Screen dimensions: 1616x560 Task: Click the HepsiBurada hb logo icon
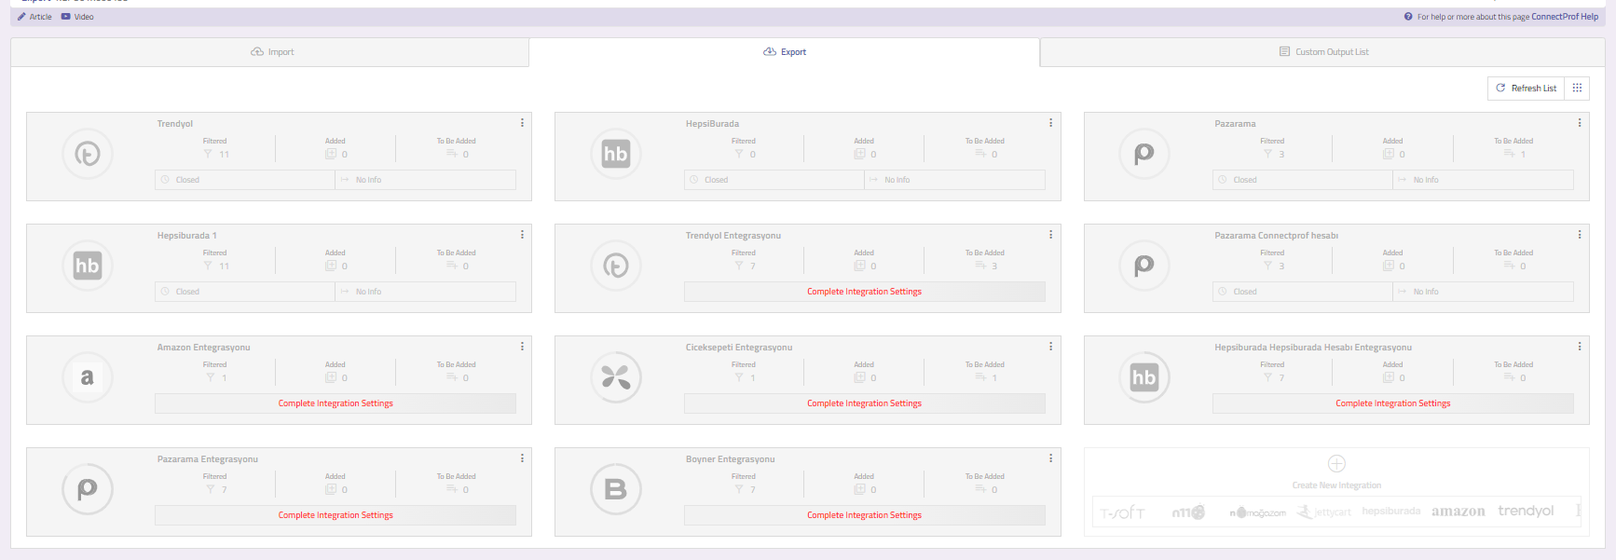(616, 154)
